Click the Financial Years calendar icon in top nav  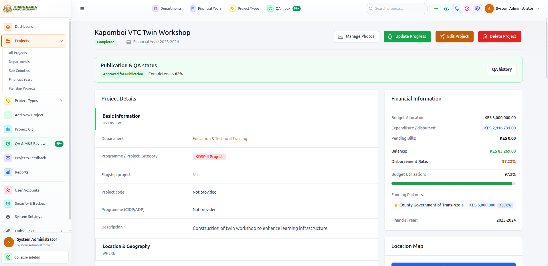(193, 9)
